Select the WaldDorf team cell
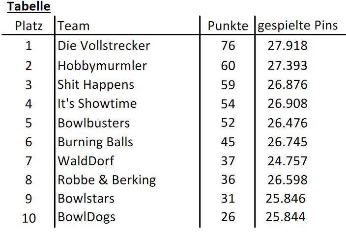The width and height of the screenshot is (346, 232). (x=86, y=161)
